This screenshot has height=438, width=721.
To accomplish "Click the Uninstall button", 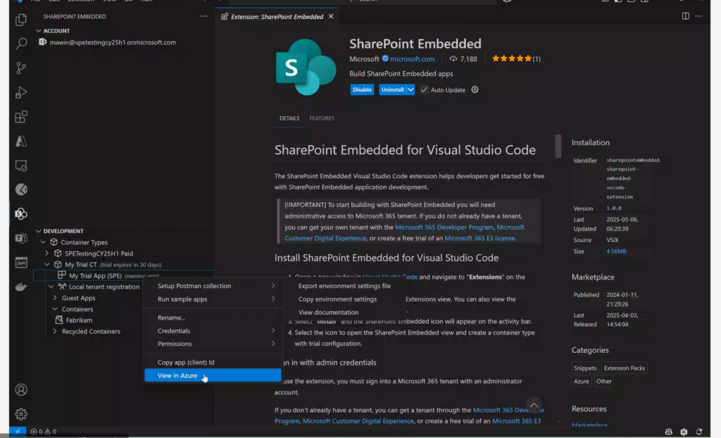I will coord(392,89).
